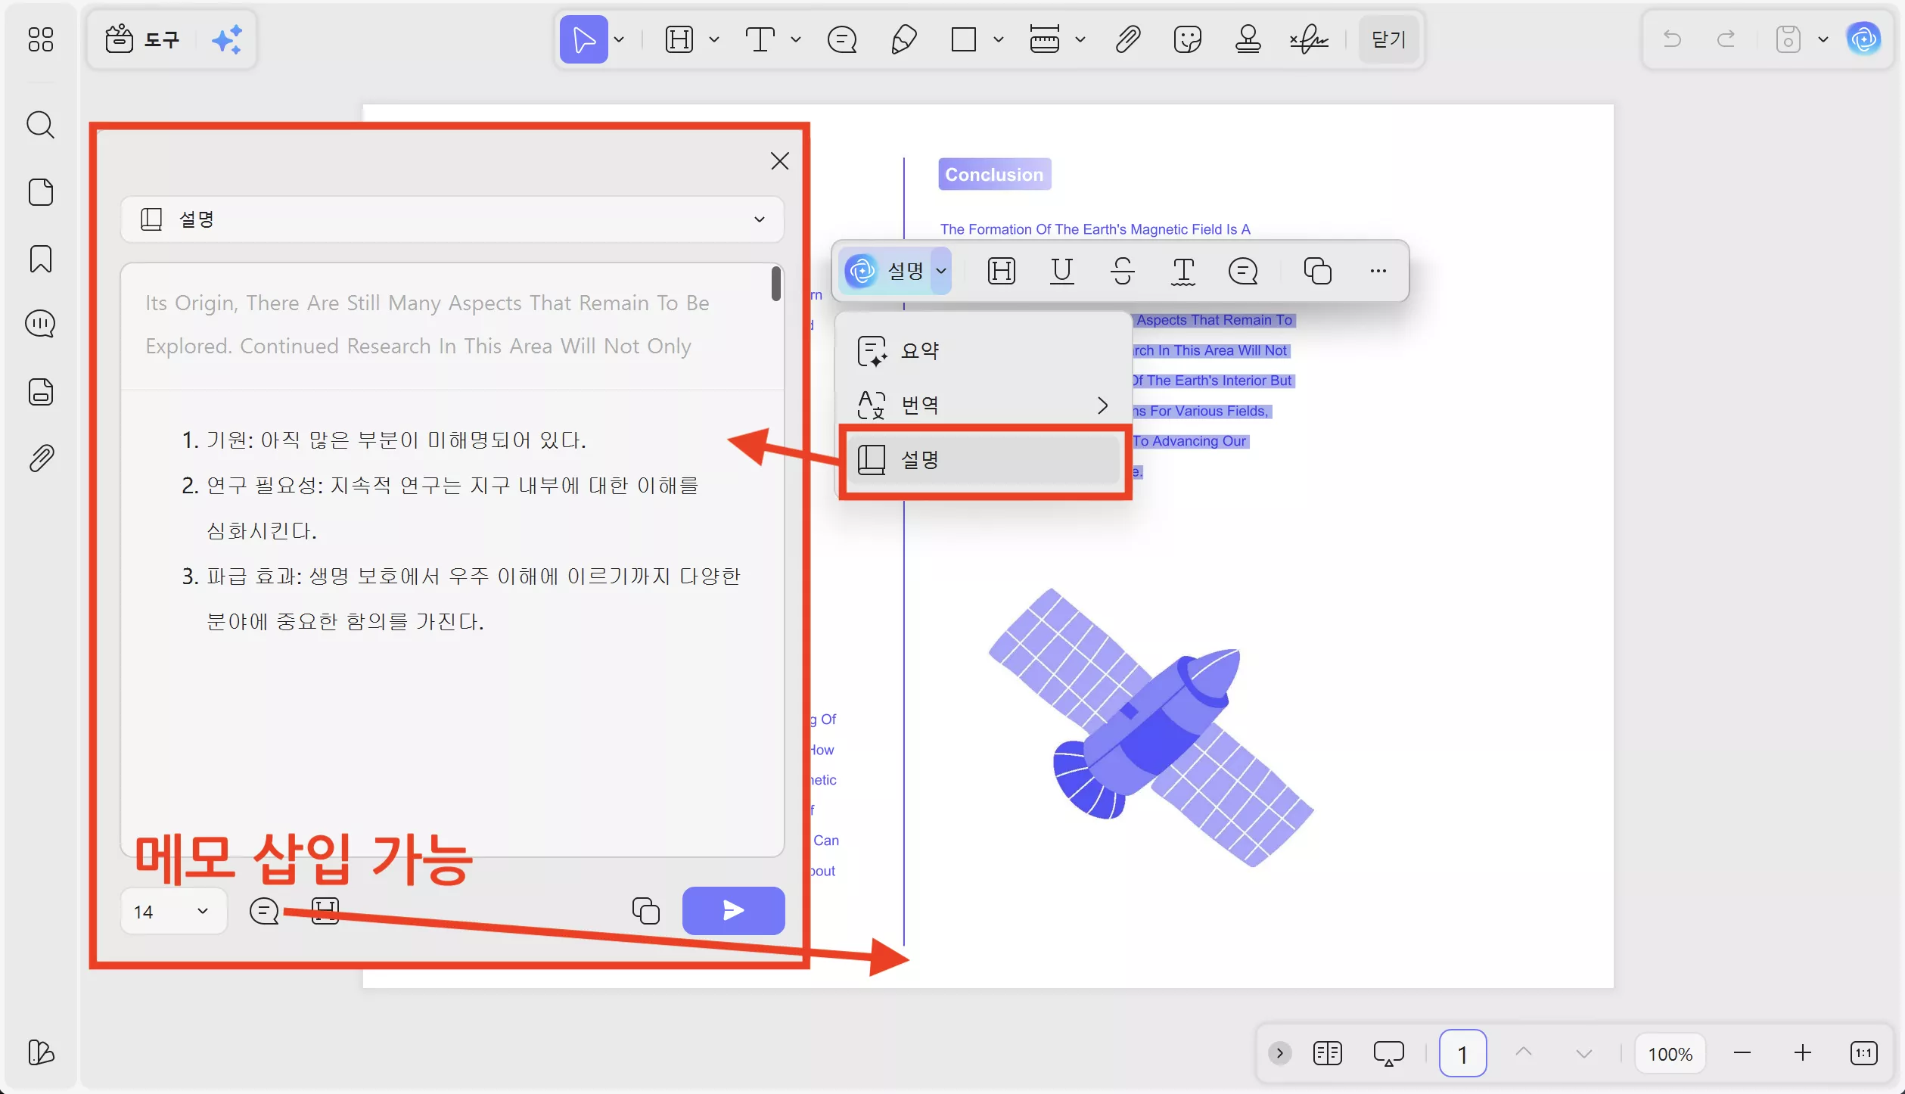Screen dimensions: 1905x1094
Task: Open the search panel in left sidebar
Action: 41,125
